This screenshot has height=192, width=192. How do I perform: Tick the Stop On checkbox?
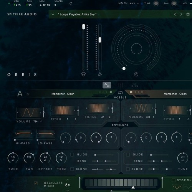[x=174, y=180]
